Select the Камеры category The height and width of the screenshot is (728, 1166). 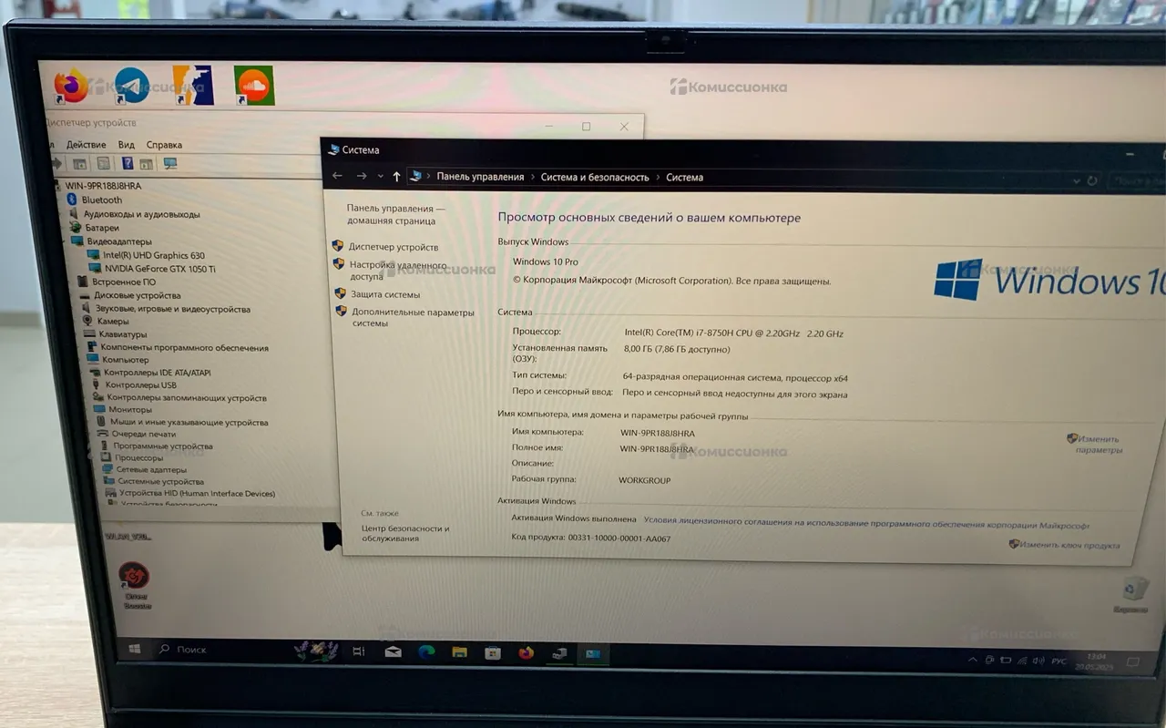click(113, 322)
